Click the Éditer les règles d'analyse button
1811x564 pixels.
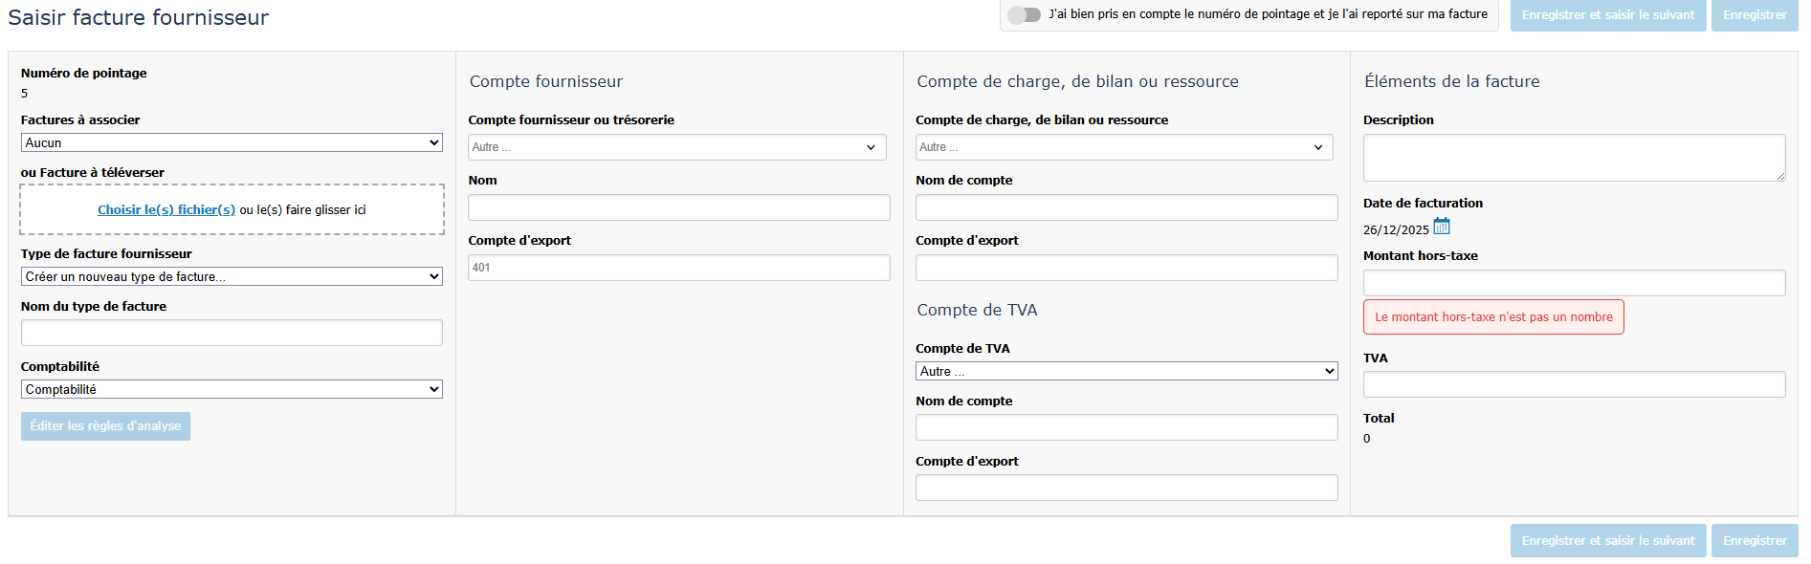(105, 426)
